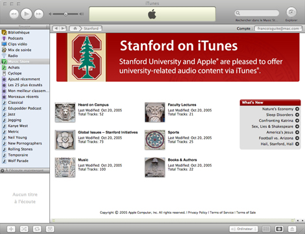Open Heard on Campus thumbnail
The image size is (305, 234).
click(x=65, y=112)
